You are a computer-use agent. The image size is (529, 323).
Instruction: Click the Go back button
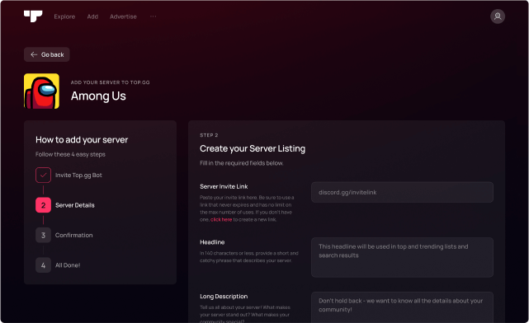coord(47,54)
